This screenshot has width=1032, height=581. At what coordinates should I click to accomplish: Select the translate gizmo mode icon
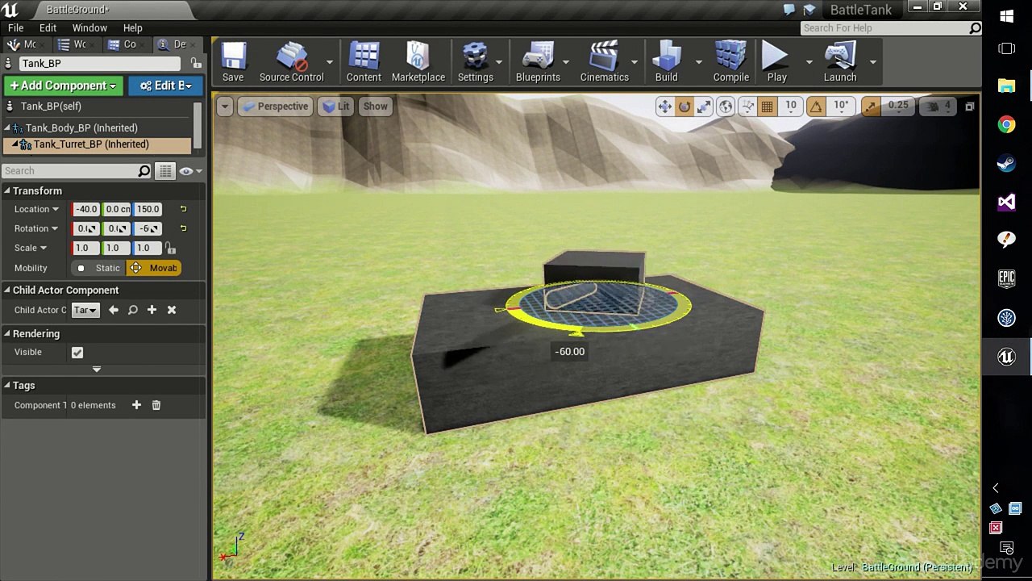coord(664,107)
